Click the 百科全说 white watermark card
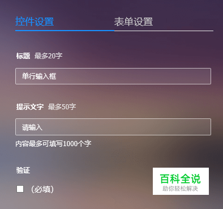Screen dimensions: 223x209 point(181,181)
